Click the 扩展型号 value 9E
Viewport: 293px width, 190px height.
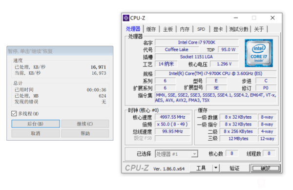click(216, 88)
